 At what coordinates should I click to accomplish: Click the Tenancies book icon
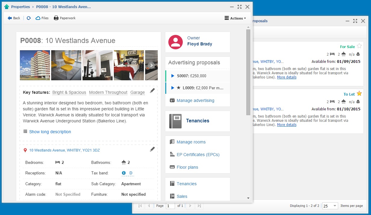175,121
